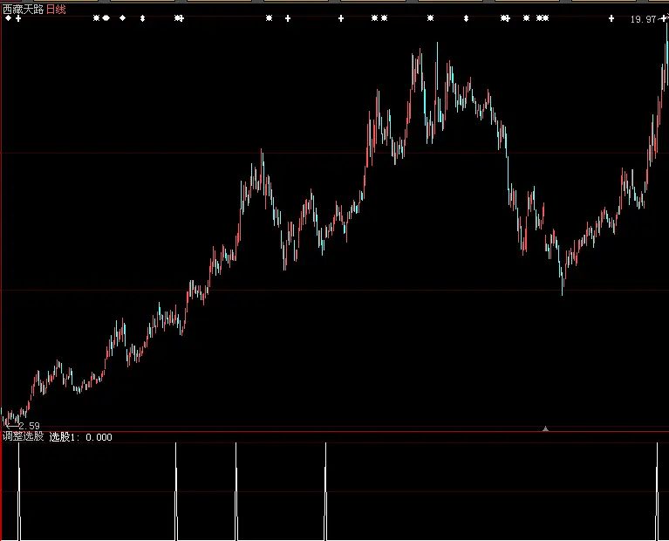669x541 pixels.
Task: Click the small gray triangle marker above the indicator panel
Action: 545,428
